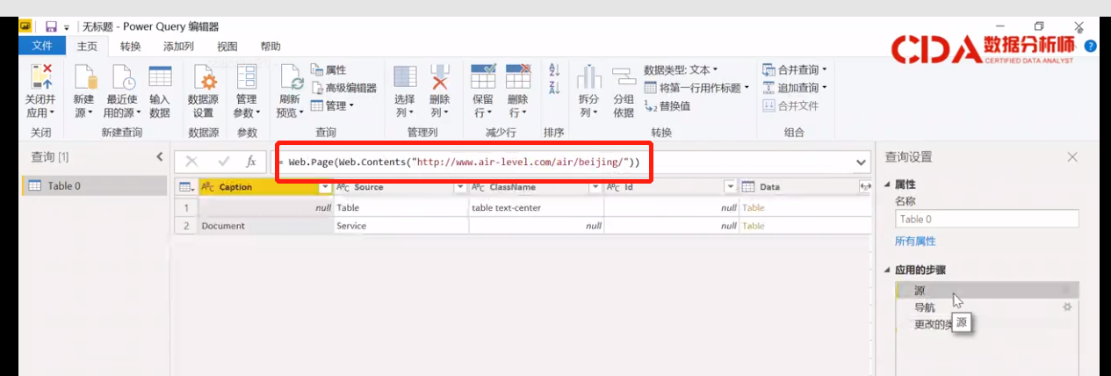1111x376 pixels.
Task: Select Table 0 in the queries list
Action: pos(94,185)
